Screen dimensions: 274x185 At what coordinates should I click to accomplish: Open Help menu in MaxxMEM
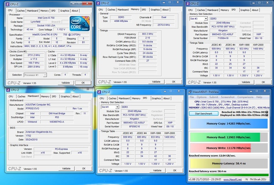pyautogui.click(x=259, y=97)
